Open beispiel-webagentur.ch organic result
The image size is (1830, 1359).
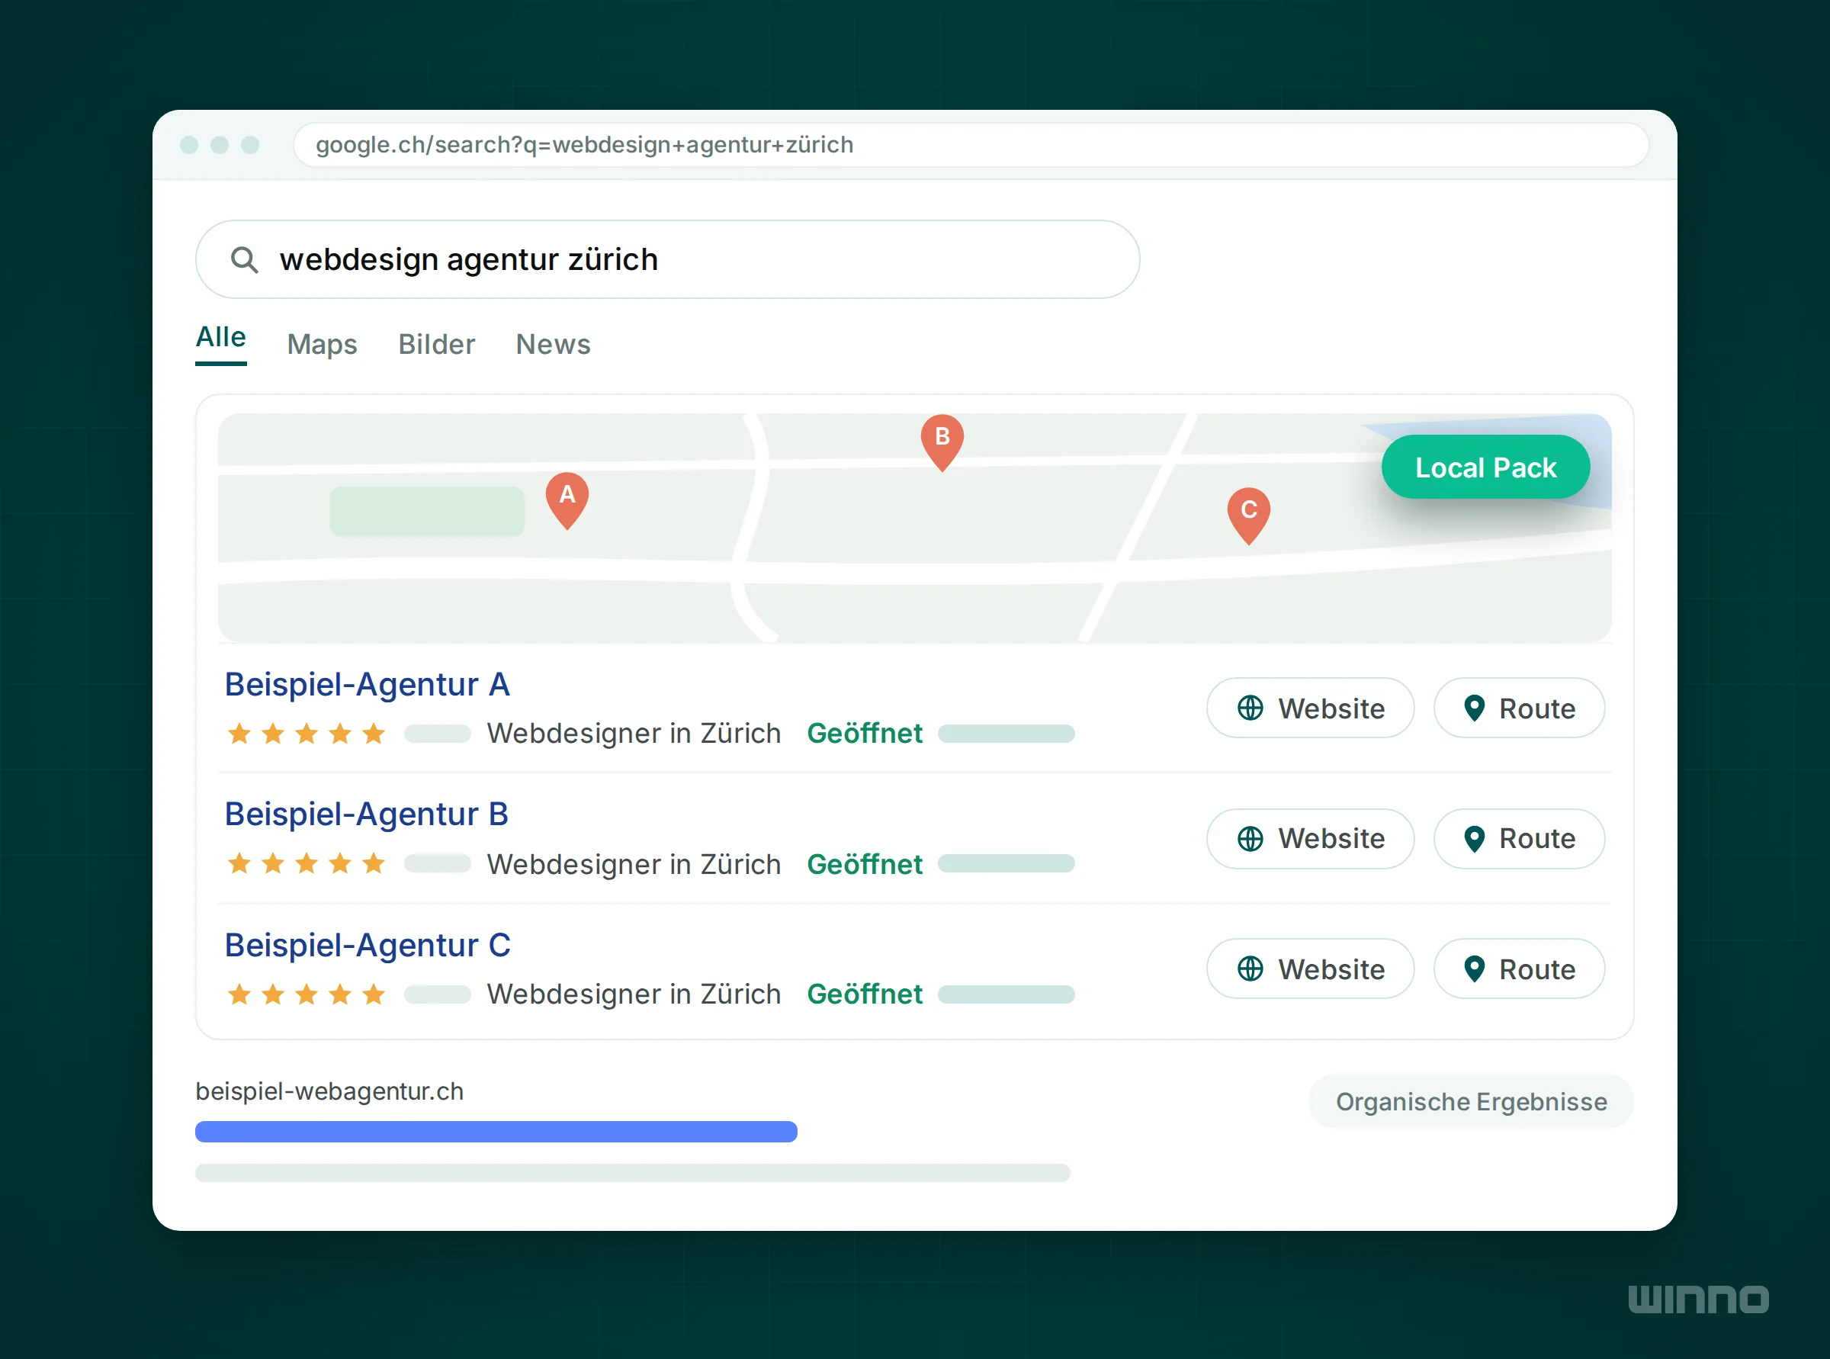pyautogui.click(x=329, y=1091)
